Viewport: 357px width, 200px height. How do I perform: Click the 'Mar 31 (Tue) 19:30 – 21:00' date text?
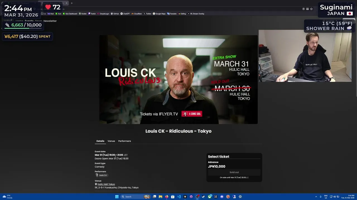tap(109, 155)
